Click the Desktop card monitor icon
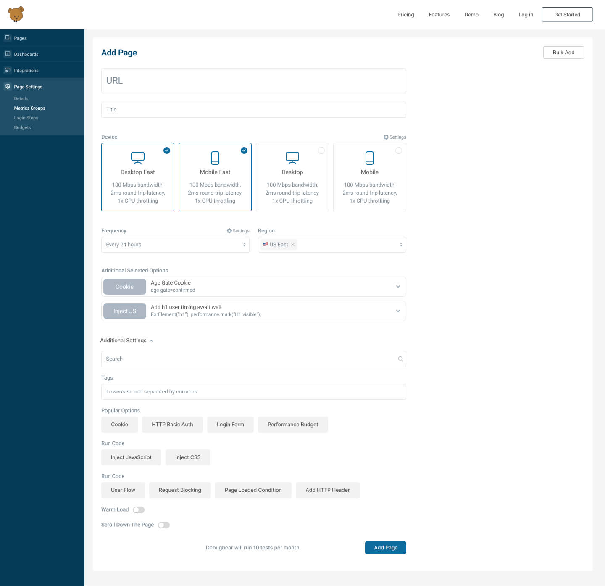 pyautogui.click(x=292, y=158)
